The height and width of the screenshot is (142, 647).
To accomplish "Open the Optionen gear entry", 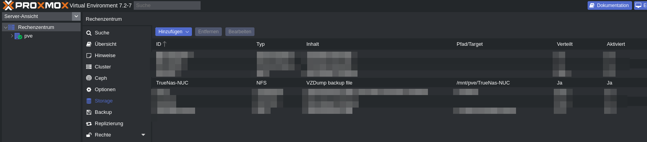I will [89, 90].
